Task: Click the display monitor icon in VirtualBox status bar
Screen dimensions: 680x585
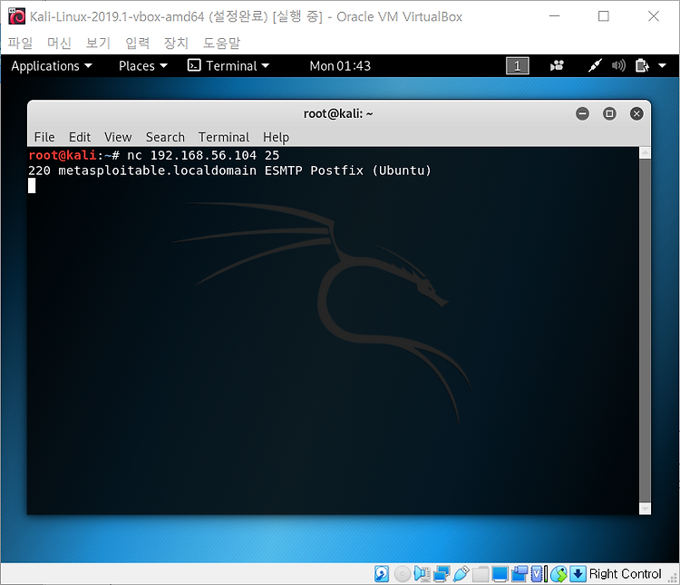Action: 500,574
